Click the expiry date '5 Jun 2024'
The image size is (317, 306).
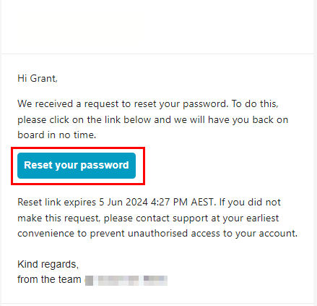123,202
